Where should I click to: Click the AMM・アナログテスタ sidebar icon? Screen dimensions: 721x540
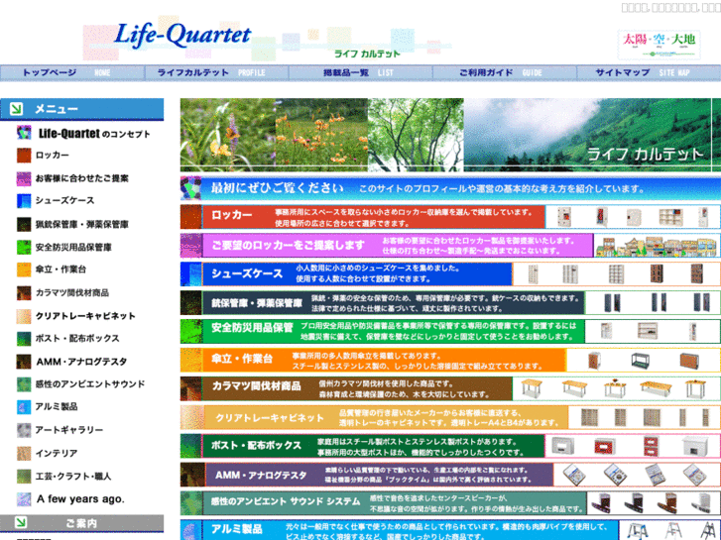pyautogui.click(x=24, y=362)
